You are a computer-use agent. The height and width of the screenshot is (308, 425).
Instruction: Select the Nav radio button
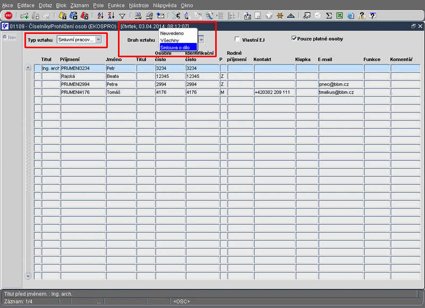tap(5, 37)
